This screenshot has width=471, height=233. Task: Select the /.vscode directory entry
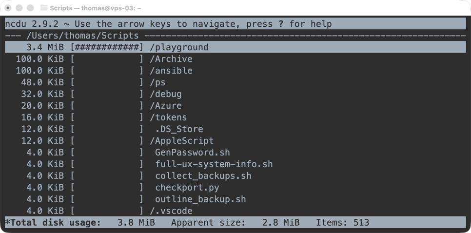click(x=171, y=211)
